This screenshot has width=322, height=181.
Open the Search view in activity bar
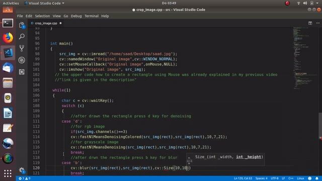(x=22, y=37)
